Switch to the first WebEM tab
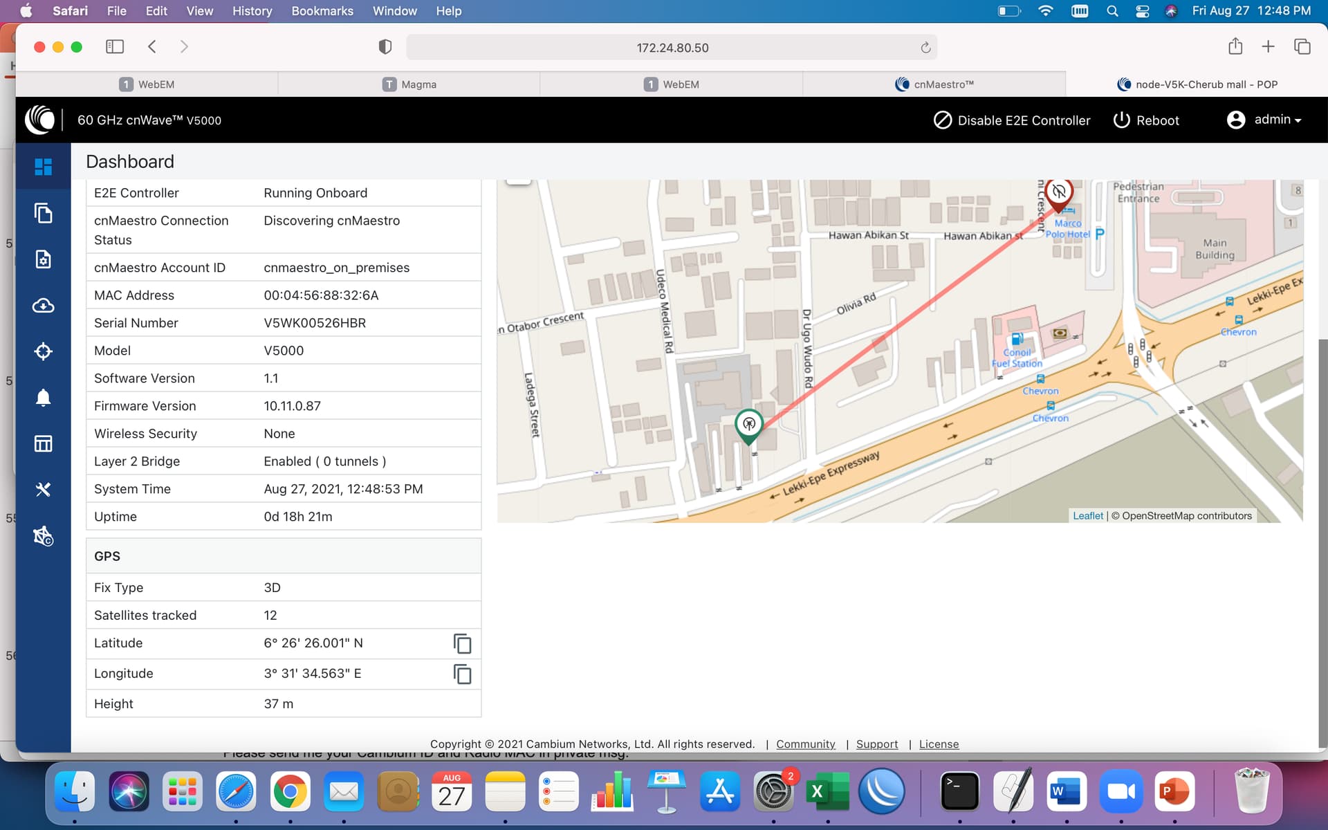Screen dimensions: 1328x830 pyautogui.click(x=147, y=84)
